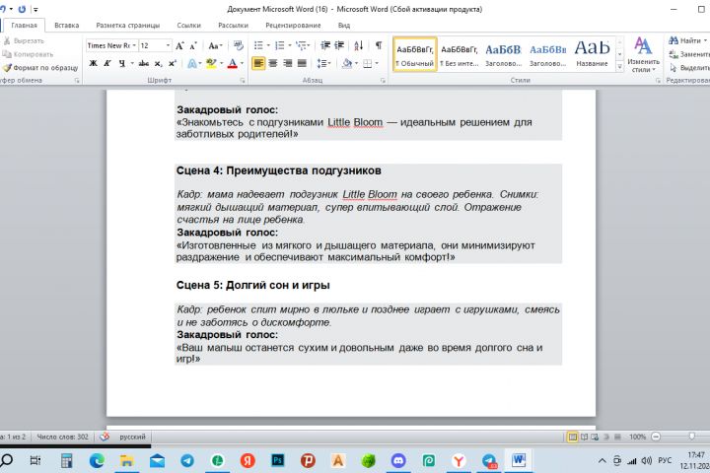This screenshot has width=710, height=473.
Task: Click Вырезать to cut selection
Action: point(24,40)
